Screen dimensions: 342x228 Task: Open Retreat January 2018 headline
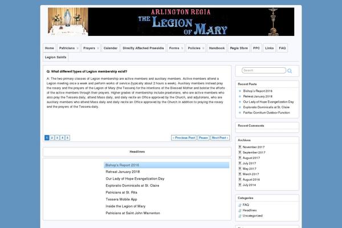coord(123,172)
